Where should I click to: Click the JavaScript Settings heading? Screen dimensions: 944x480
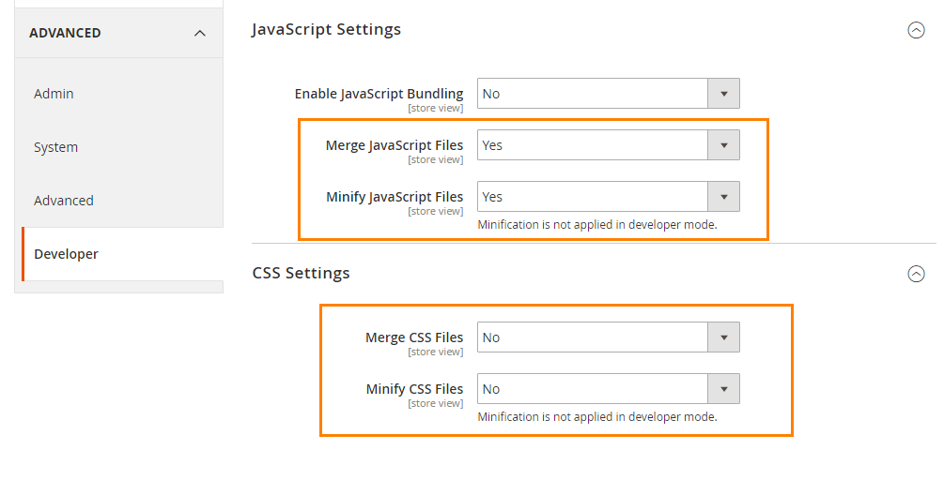[x=326, y=30]
